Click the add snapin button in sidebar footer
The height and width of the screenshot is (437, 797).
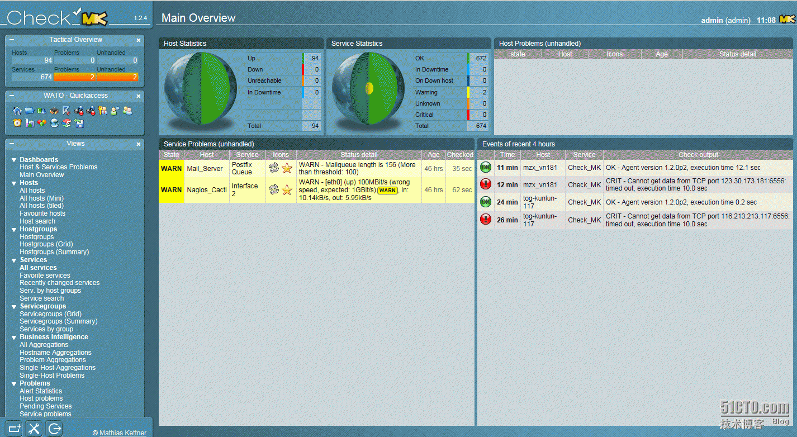pos(15,429)
